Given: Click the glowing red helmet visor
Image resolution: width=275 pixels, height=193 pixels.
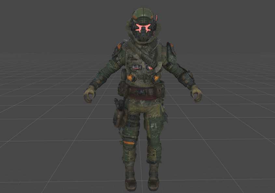Looking at the screenshot, I should (x=144, y=28).
